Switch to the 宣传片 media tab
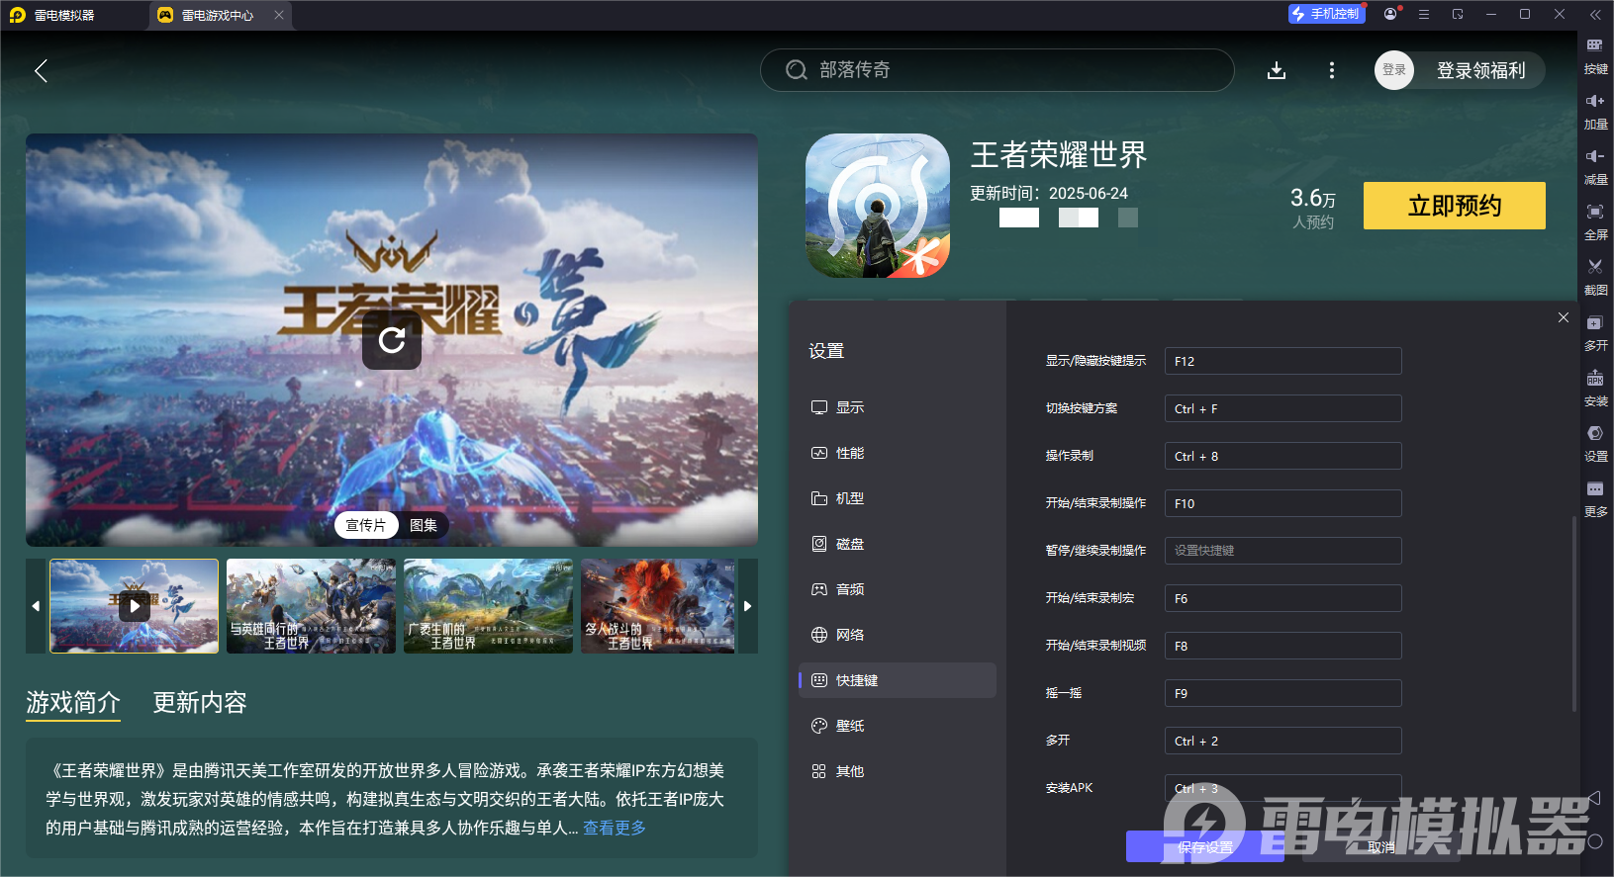 click(366, 525)
